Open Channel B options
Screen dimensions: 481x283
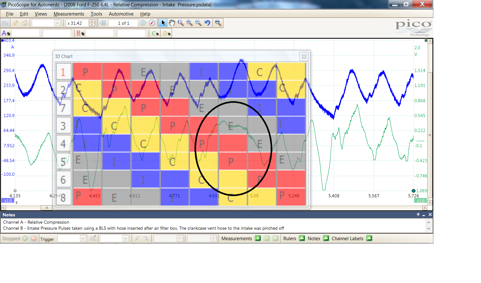(x=80, y=33)
